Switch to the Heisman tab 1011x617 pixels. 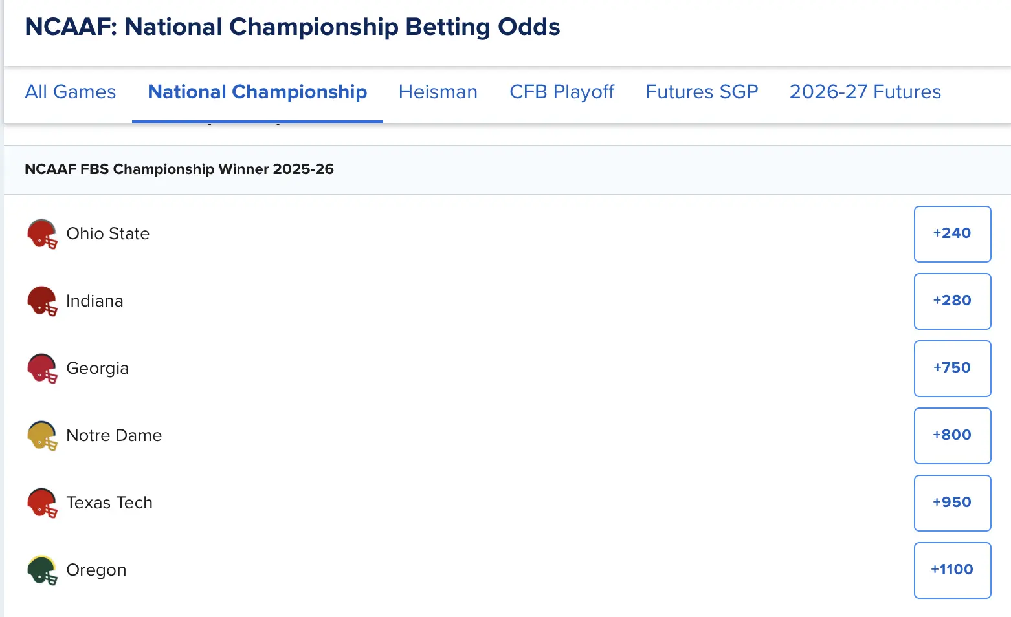[x=438, y=92]
